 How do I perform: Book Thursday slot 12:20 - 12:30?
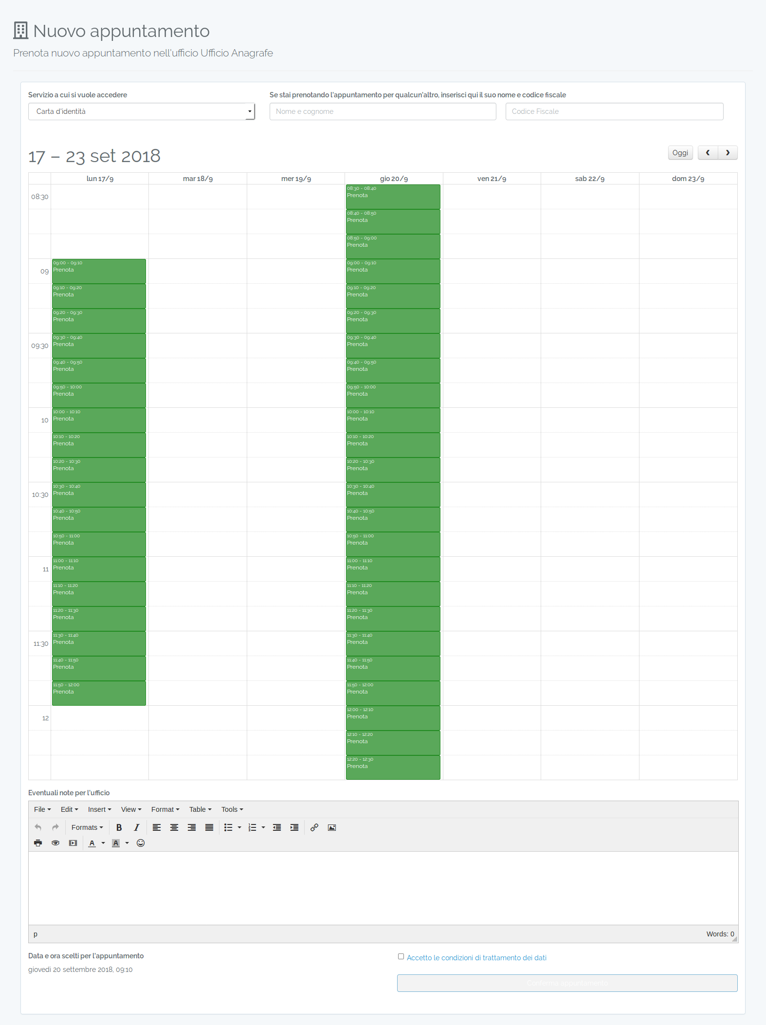[393, 768]
